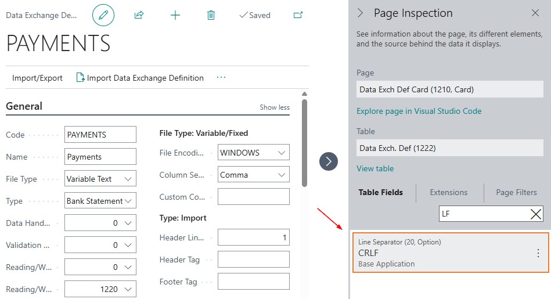Click the Type: Import group heading
The image size is (551, 299).
coord(183,218)
